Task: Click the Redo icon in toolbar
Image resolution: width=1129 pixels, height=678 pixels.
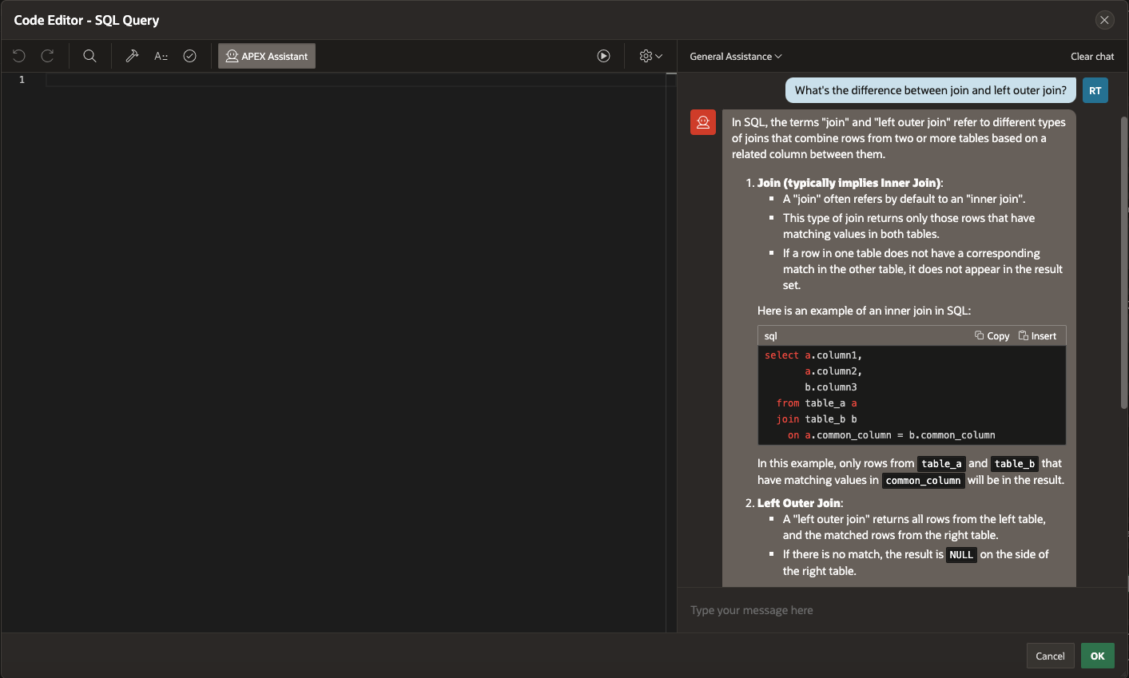Action: point(48,56)
